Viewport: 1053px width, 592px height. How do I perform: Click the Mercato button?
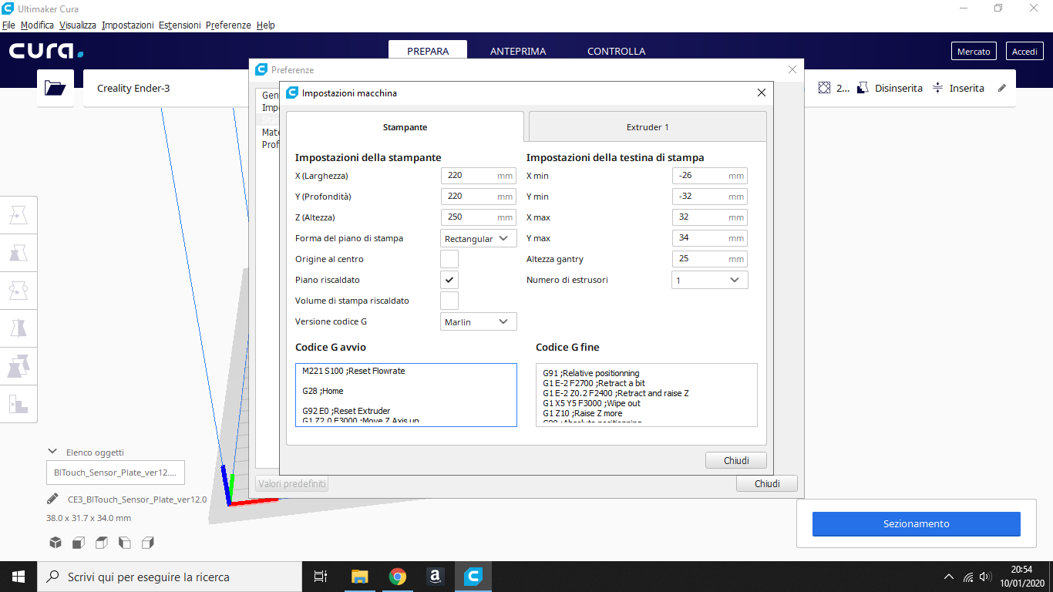pos(974,52)
